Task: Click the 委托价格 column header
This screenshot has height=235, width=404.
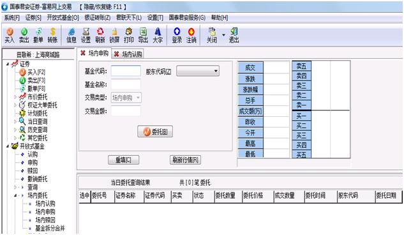Action: point(258,196)
